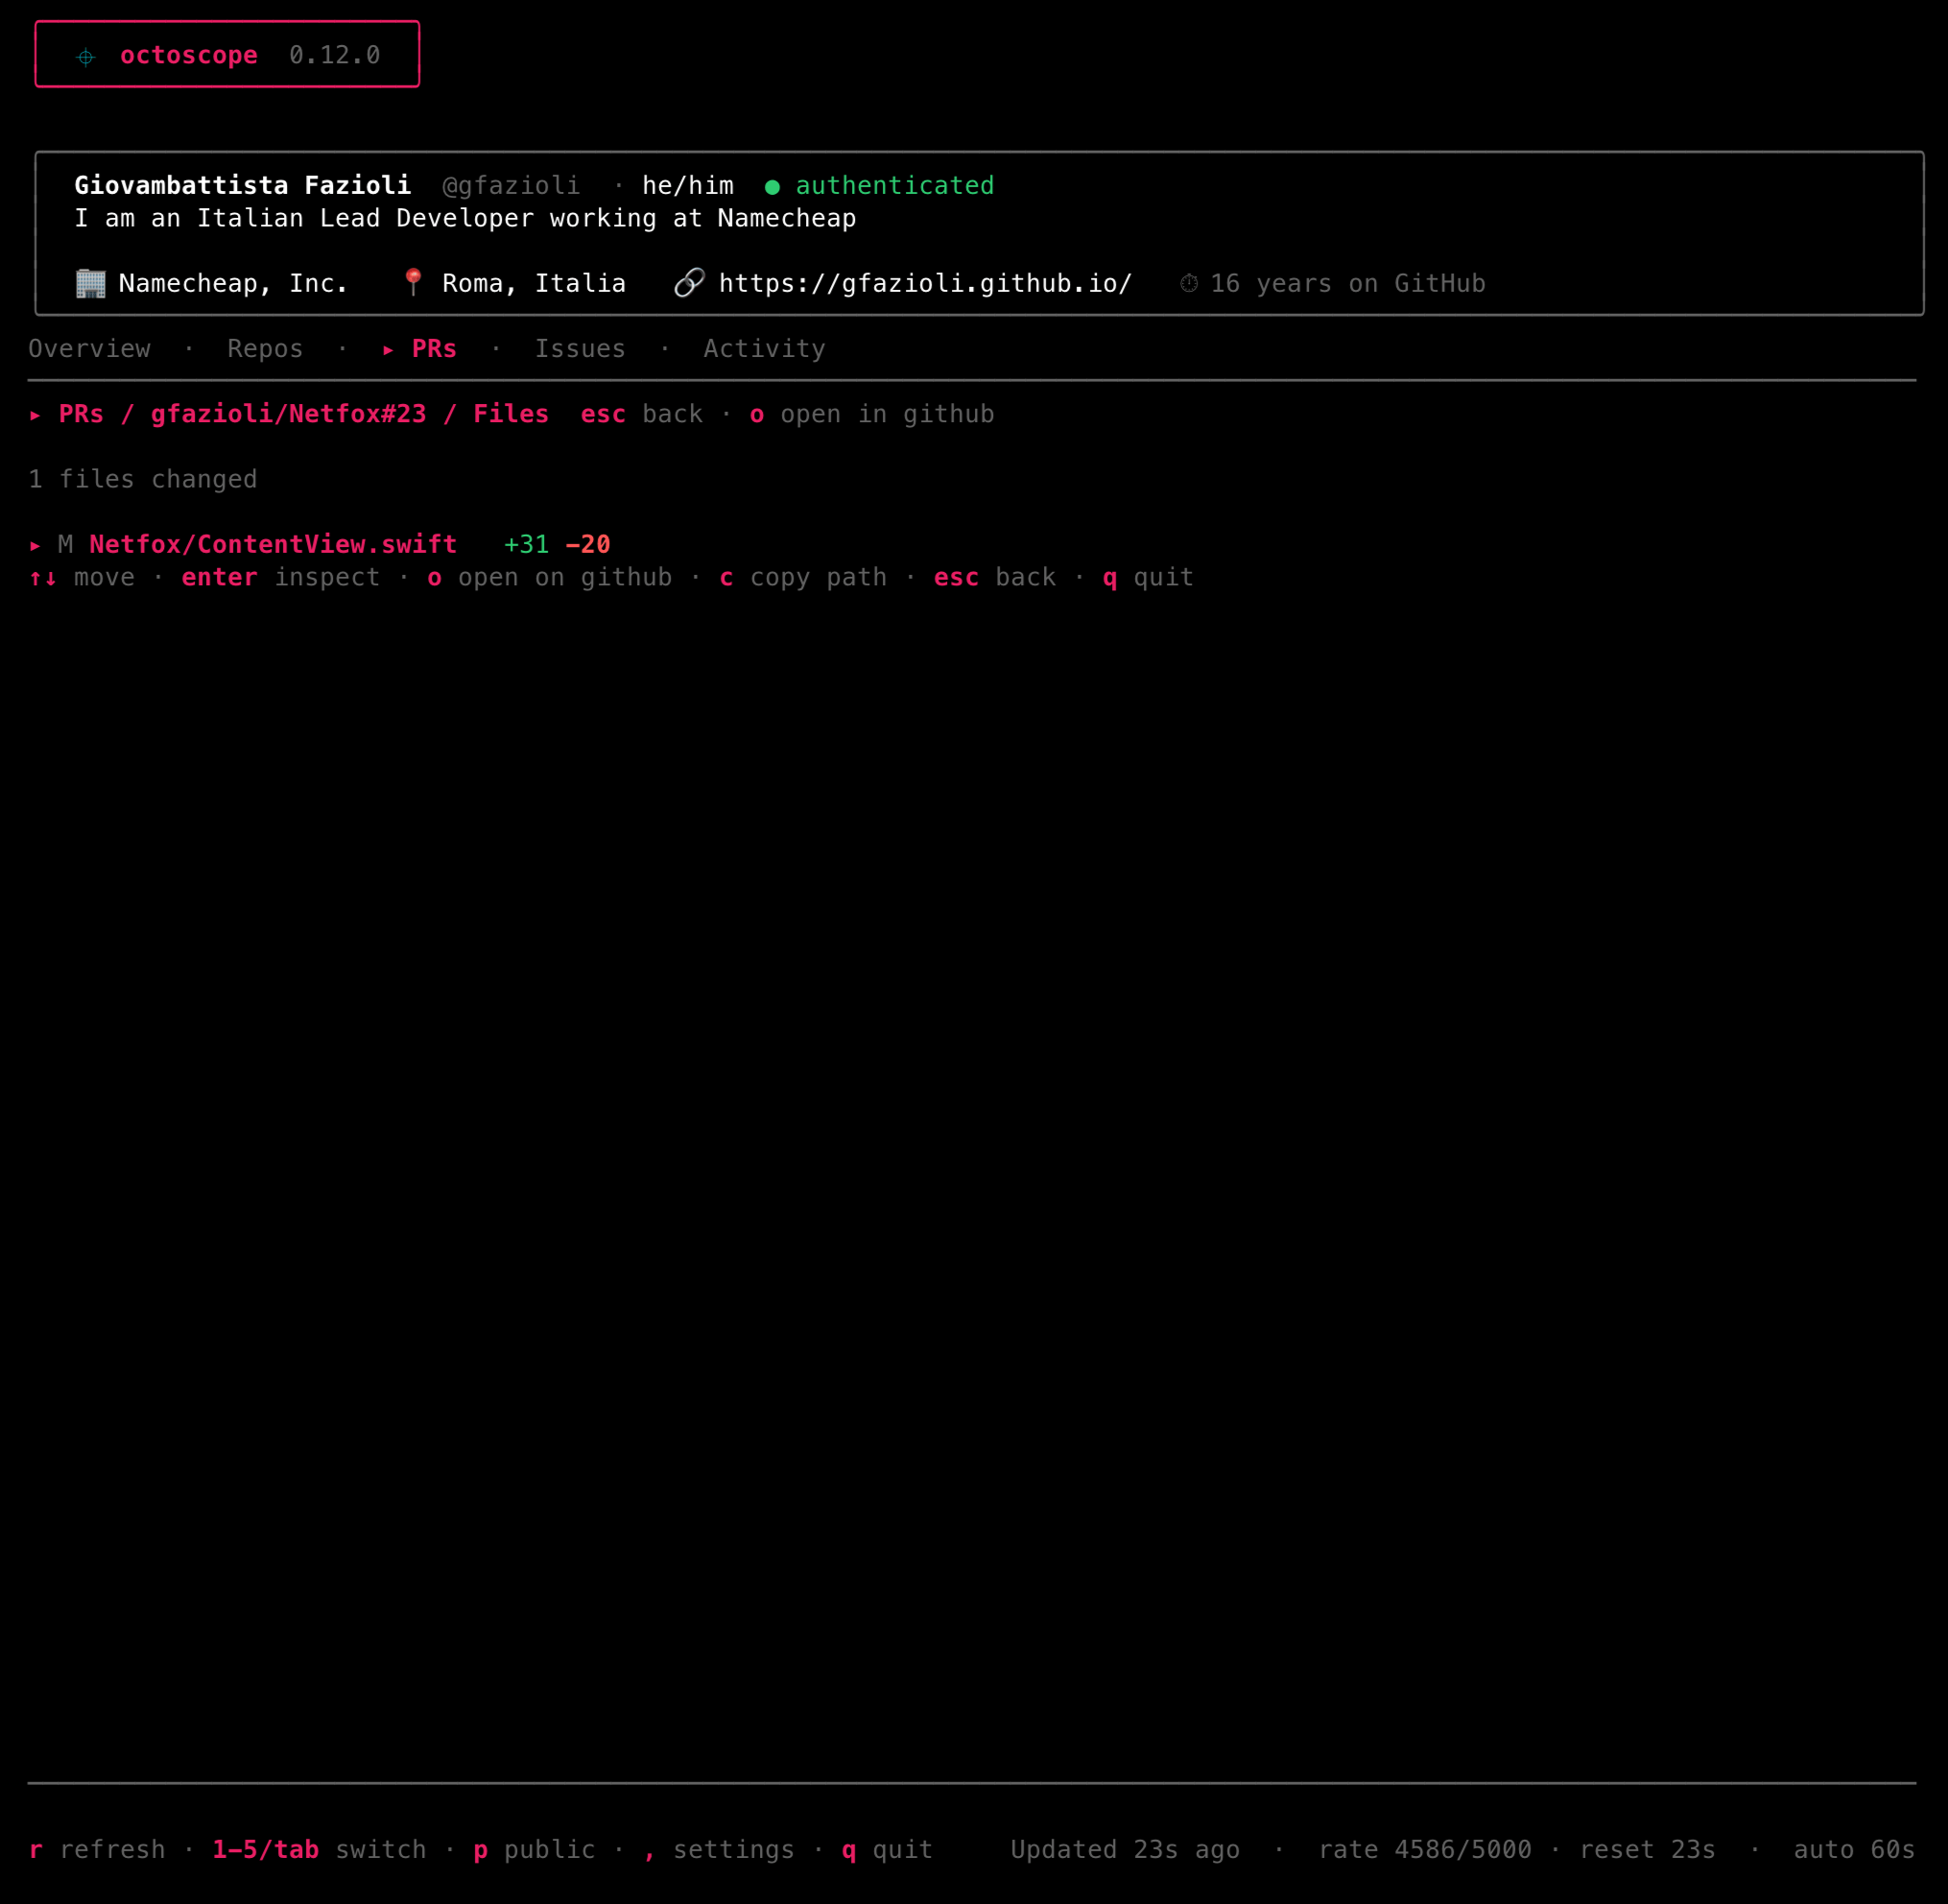
Task: Click esc back in file hints row
Action: pos(995,578)
